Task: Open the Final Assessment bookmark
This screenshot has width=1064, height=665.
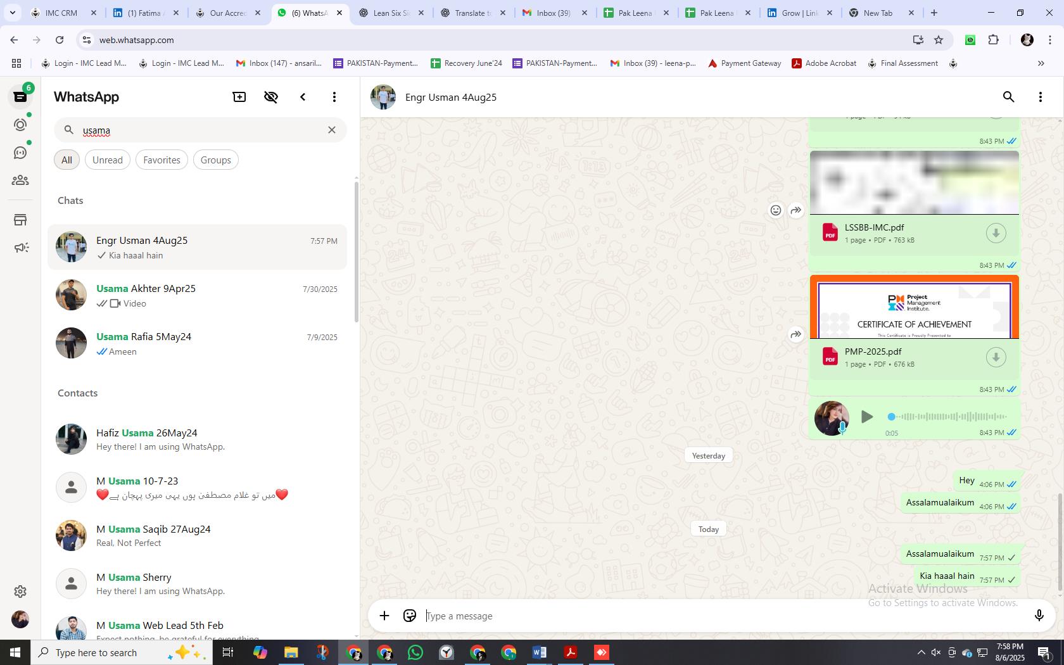Action: [x=902, y=63]
